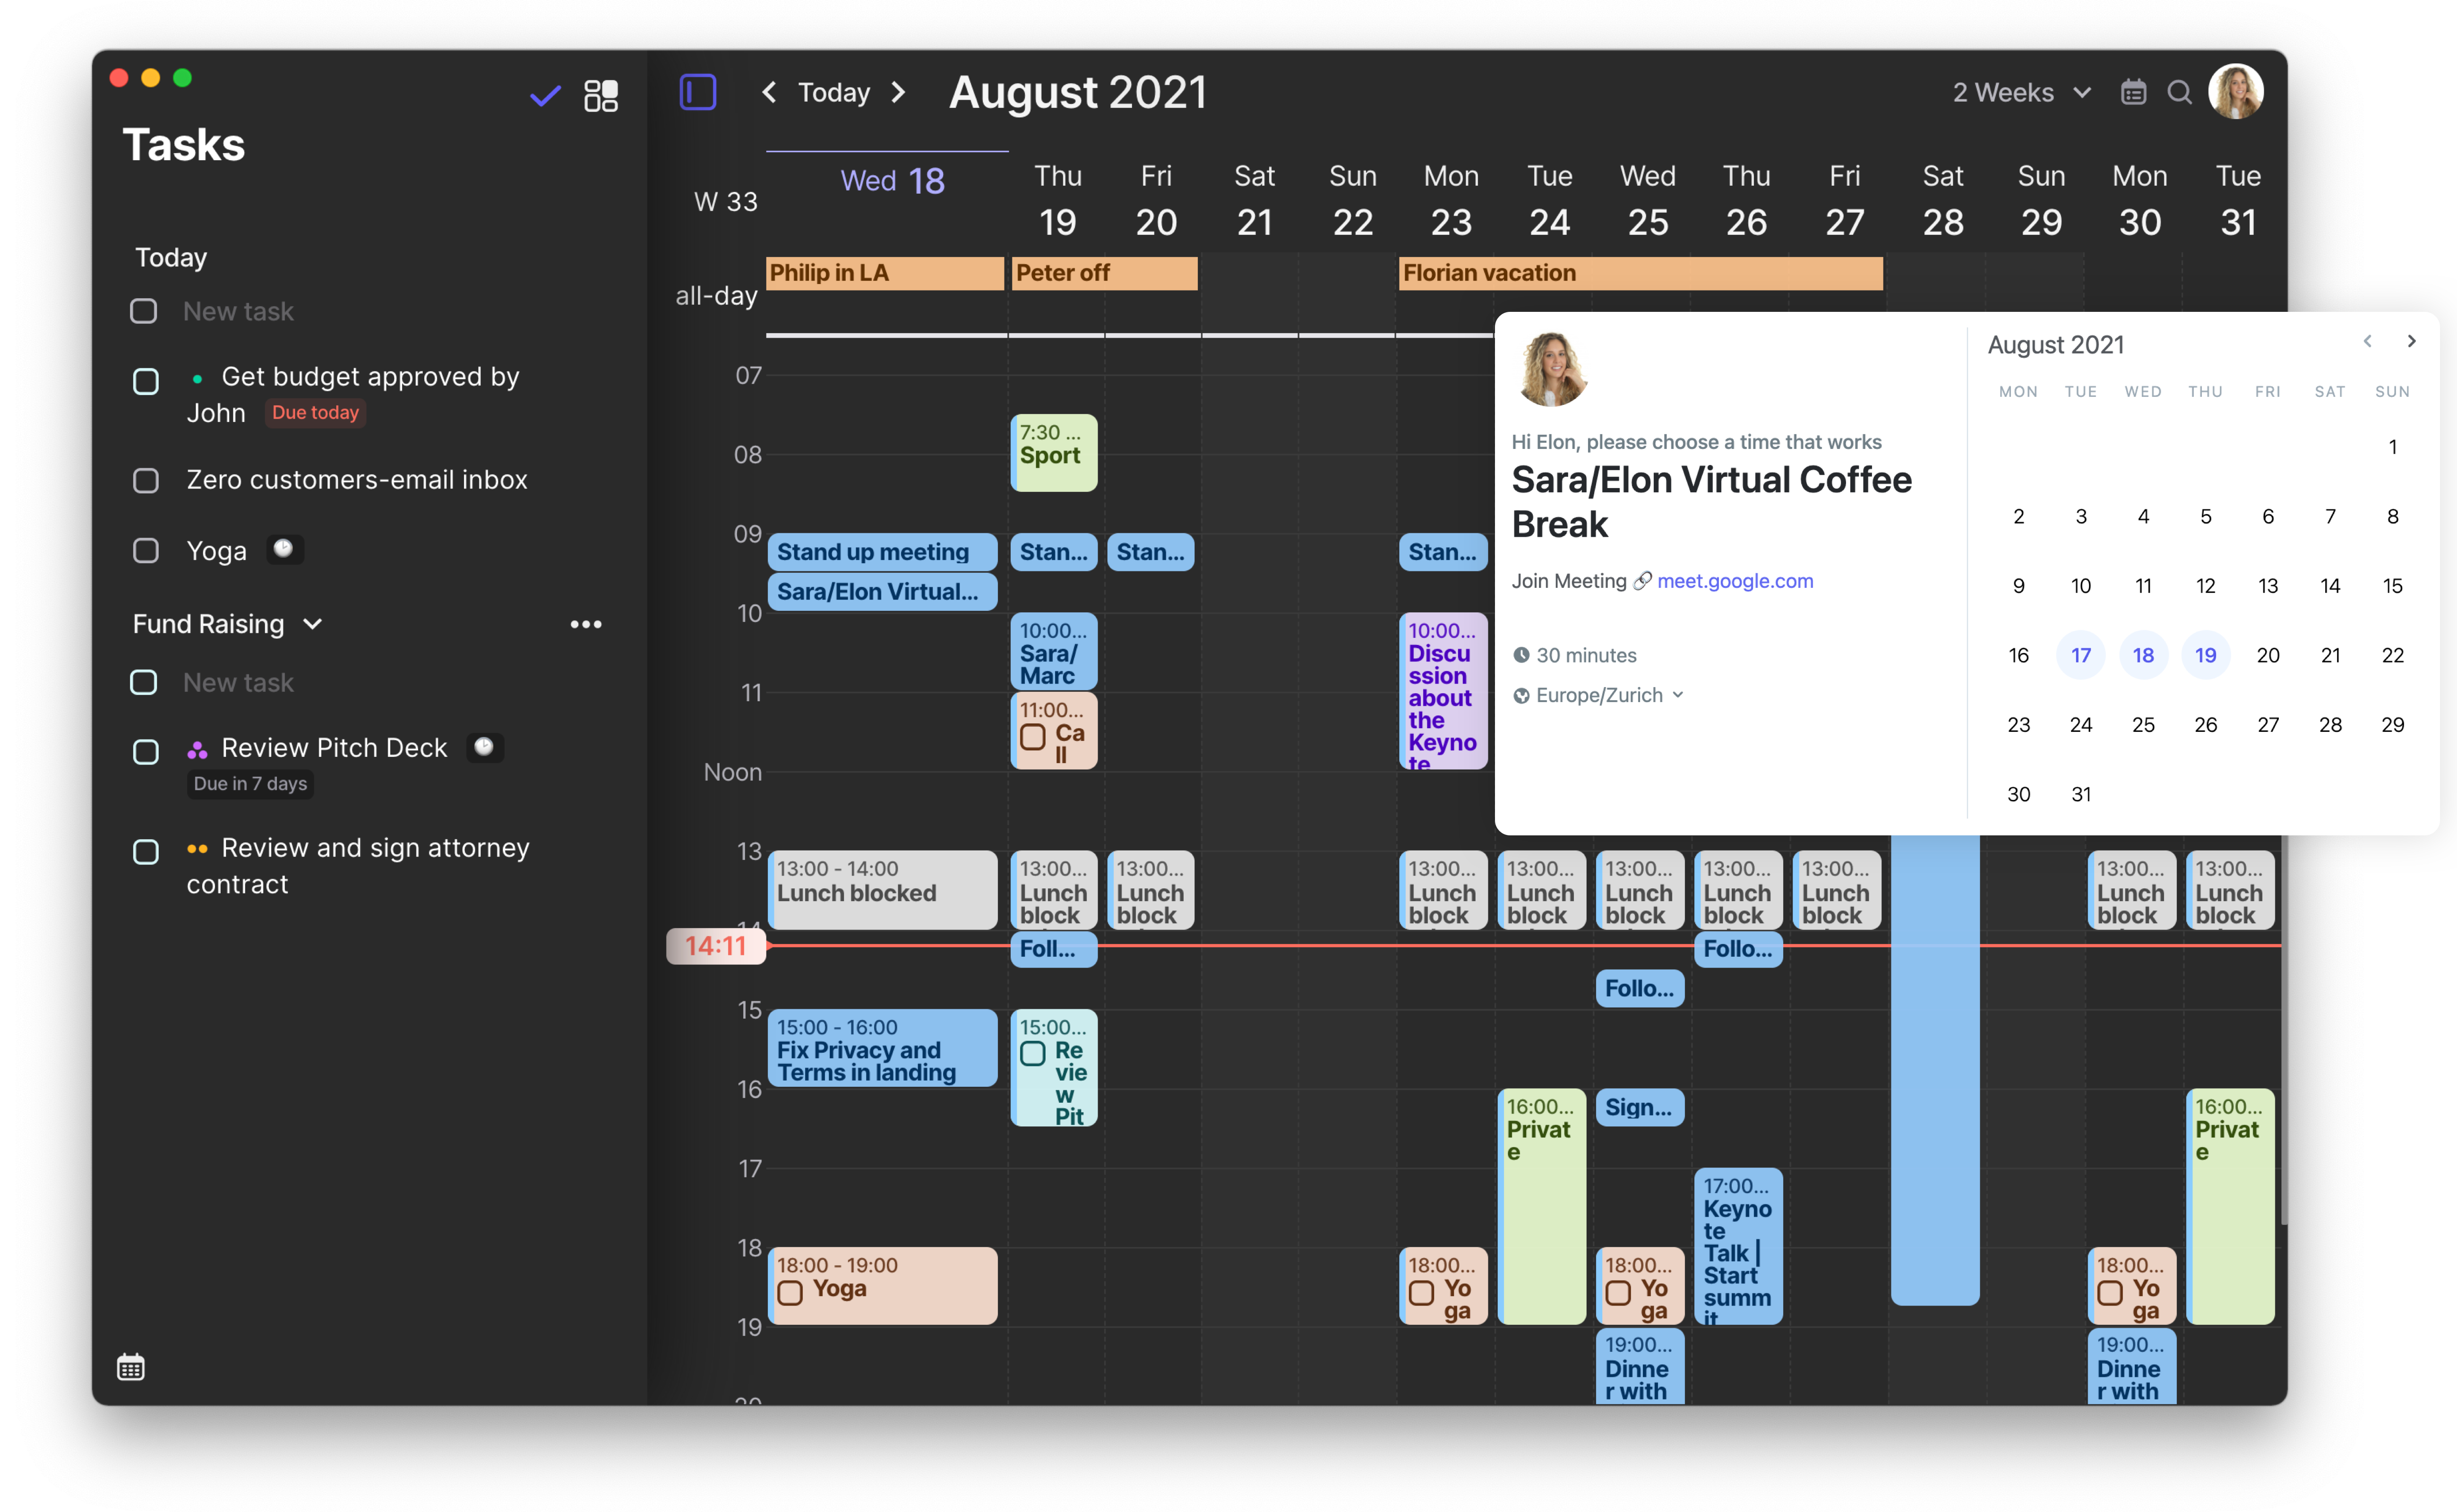Click the calendar icon beside search
The image size is (2457, 1512).
pos(2133,93)
